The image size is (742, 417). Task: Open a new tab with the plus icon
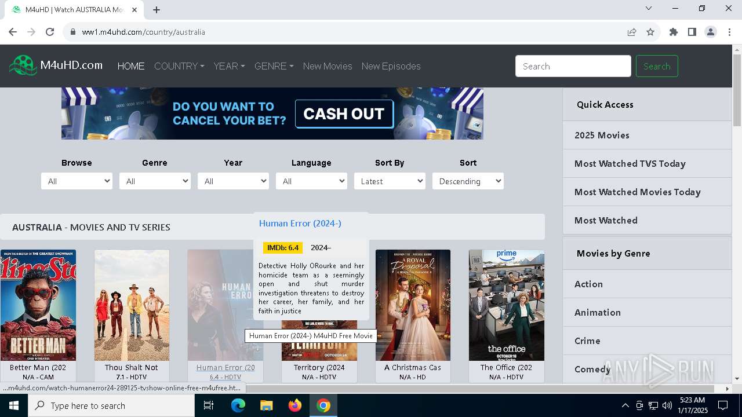[x=157, y=10]
